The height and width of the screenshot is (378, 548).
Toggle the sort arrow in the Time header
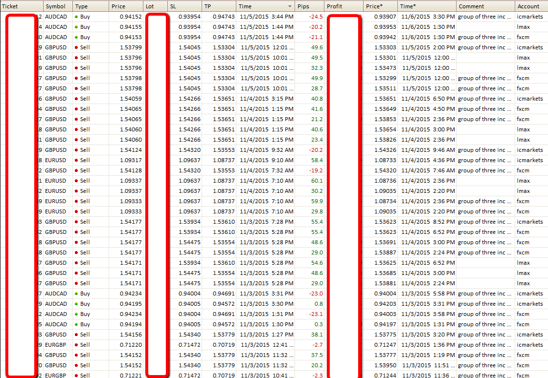tap(290, 6)
